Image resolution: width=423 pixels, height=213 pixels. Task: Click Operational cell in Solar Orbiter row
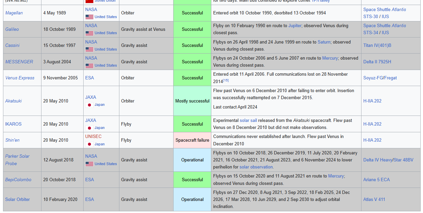pyautogui.click(x=192, y=199)
